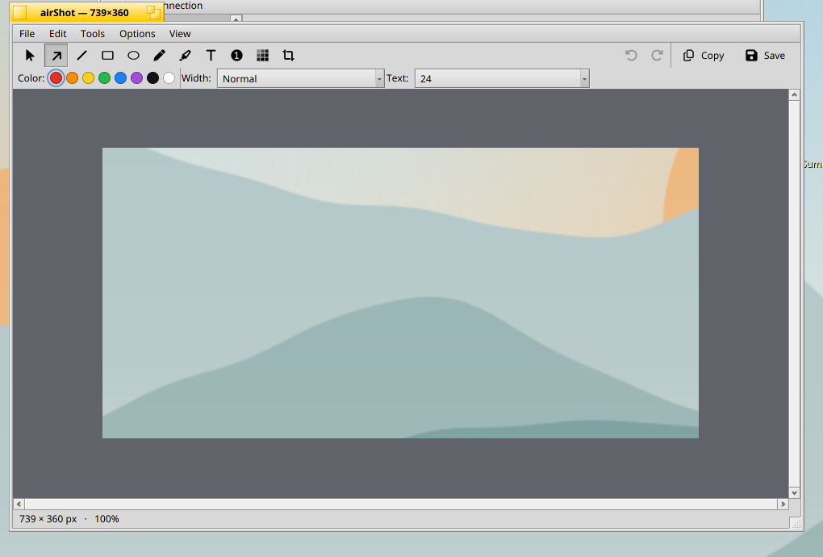
Task: Pick the Ellipse shape tool
Action: tap(133, 56)
